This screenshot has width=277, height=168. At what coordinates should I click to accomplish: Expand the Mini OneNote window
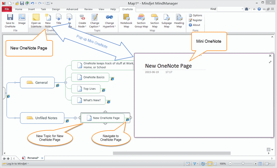point(270,62)
